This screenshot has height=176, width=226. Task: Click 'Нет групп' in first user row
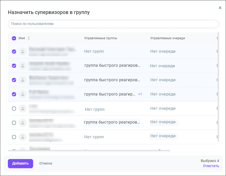coord(94,51)
